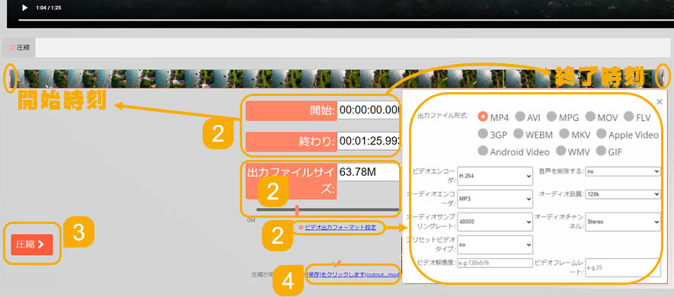The image size is (674, 297).
Task: Select MOV output format
Action: (590, 117)
